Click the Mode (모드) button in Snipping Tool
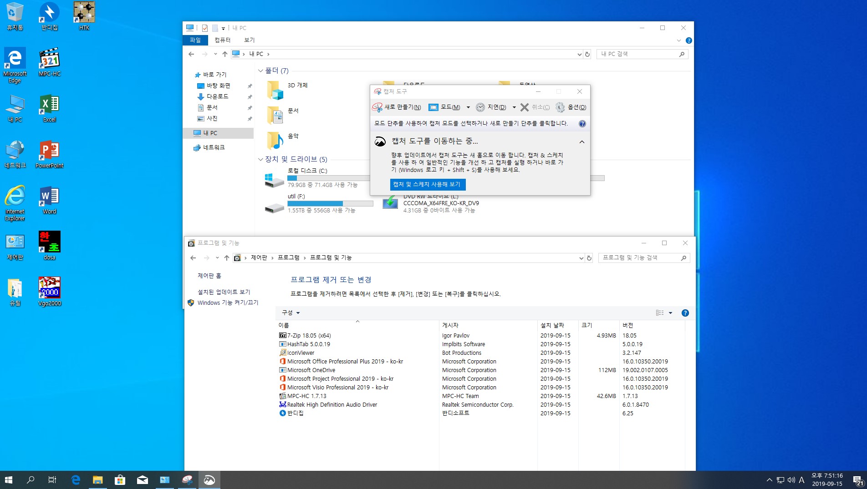Viewport: 867px width, 489px height. [x=444, y=107]
